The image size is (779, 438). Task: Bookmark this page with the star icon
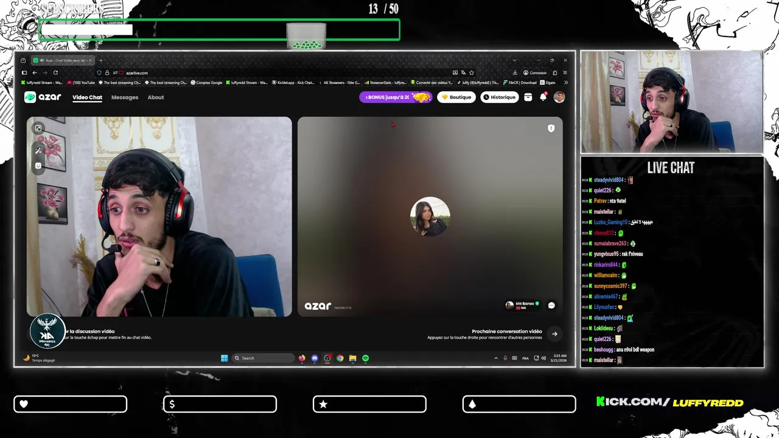471,72
